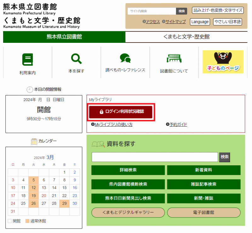The image size is (252, 233).
Task: Click the 9時30分〜17時15分 opening hours text
Action: click(x=44, y=119)
